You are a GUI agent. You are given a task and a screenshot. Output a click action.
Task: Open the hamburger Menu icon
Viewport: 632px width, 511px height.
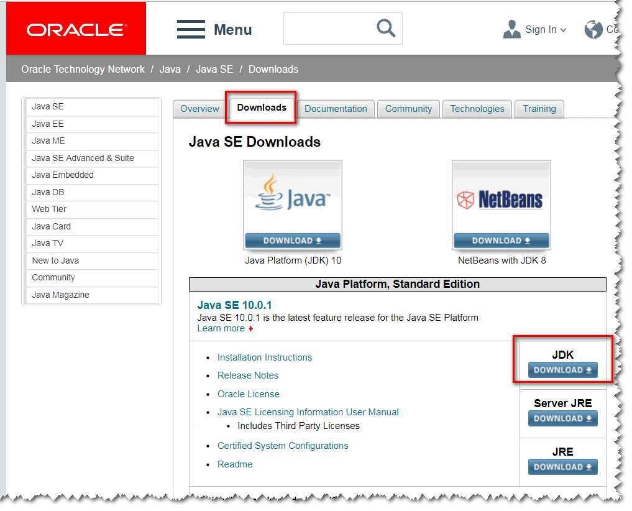point(191,29)
